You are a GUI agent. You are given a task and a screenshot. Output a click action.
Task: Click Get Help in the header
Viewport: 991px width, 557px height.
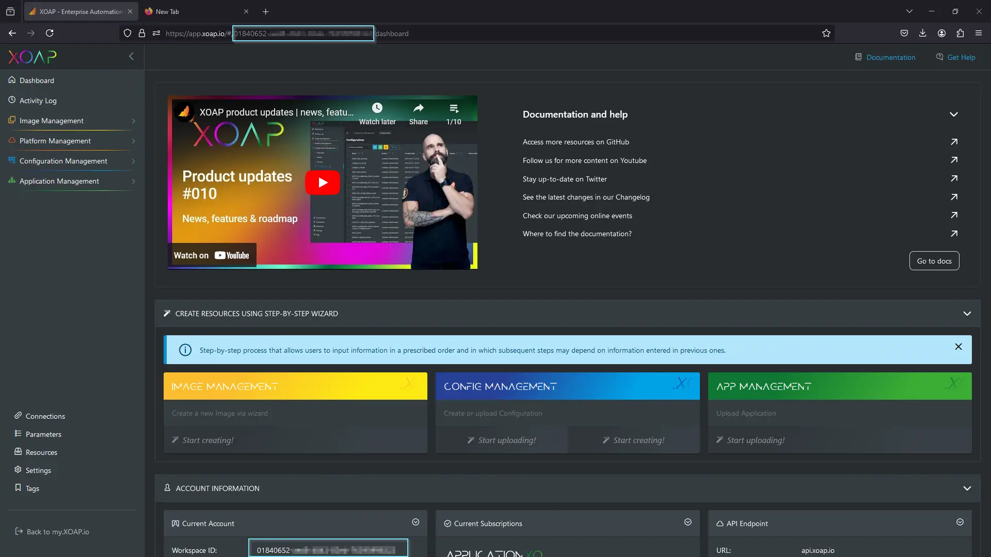(956, 57)
